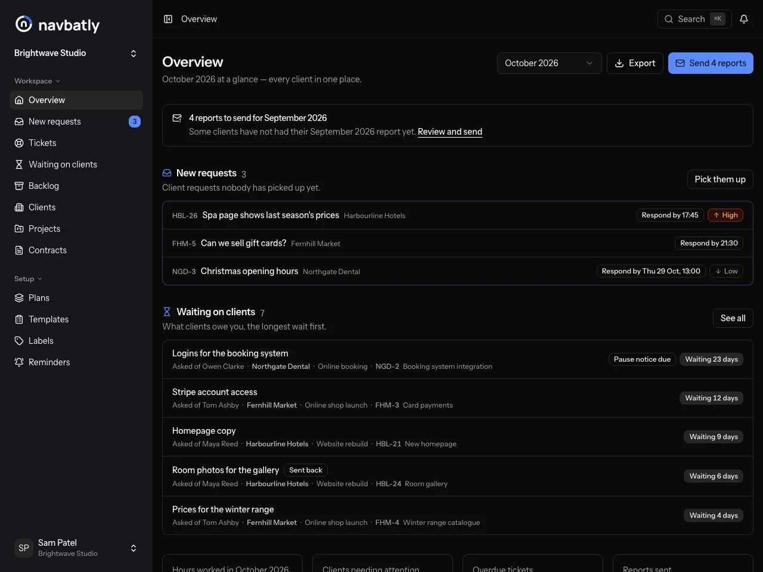This screenshot has width=763, height=572.
Task: Click the Clients building icon
Action: 19,207
